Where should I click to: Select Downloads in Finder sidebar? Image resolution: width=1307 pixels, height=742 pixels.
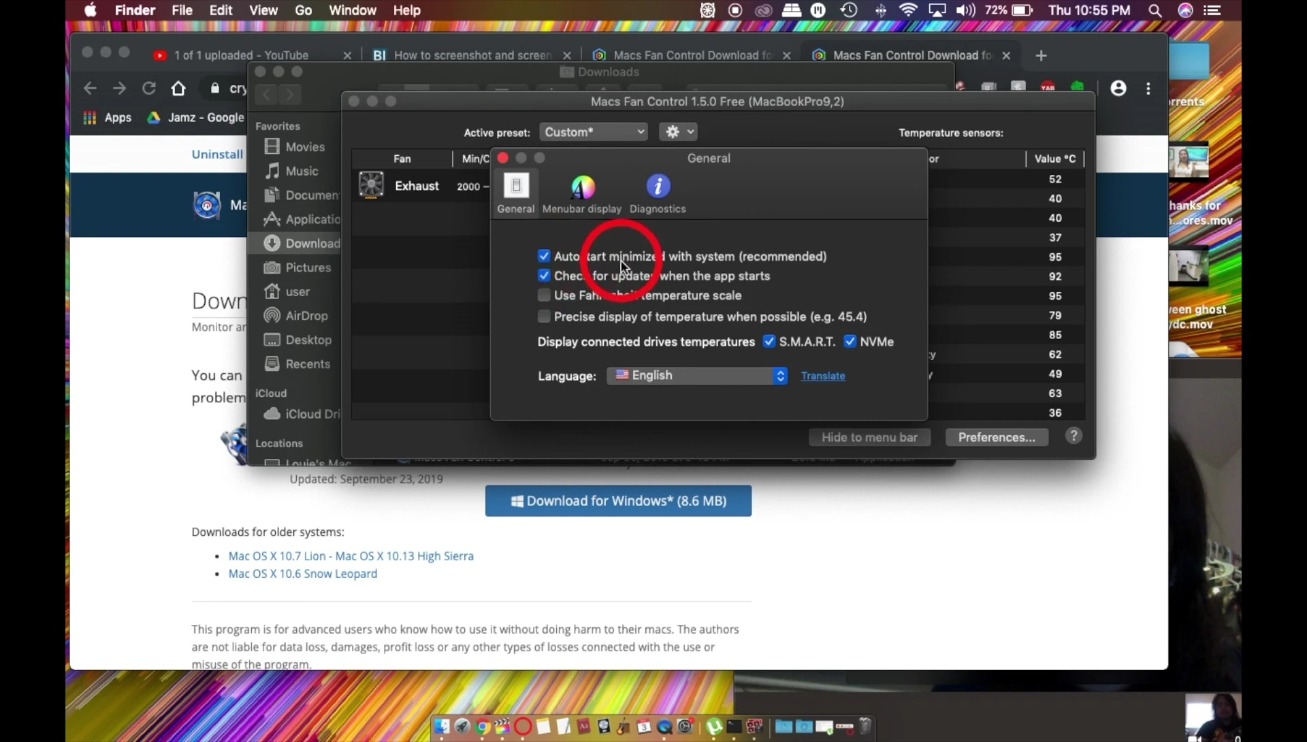(x=294, y=244)
